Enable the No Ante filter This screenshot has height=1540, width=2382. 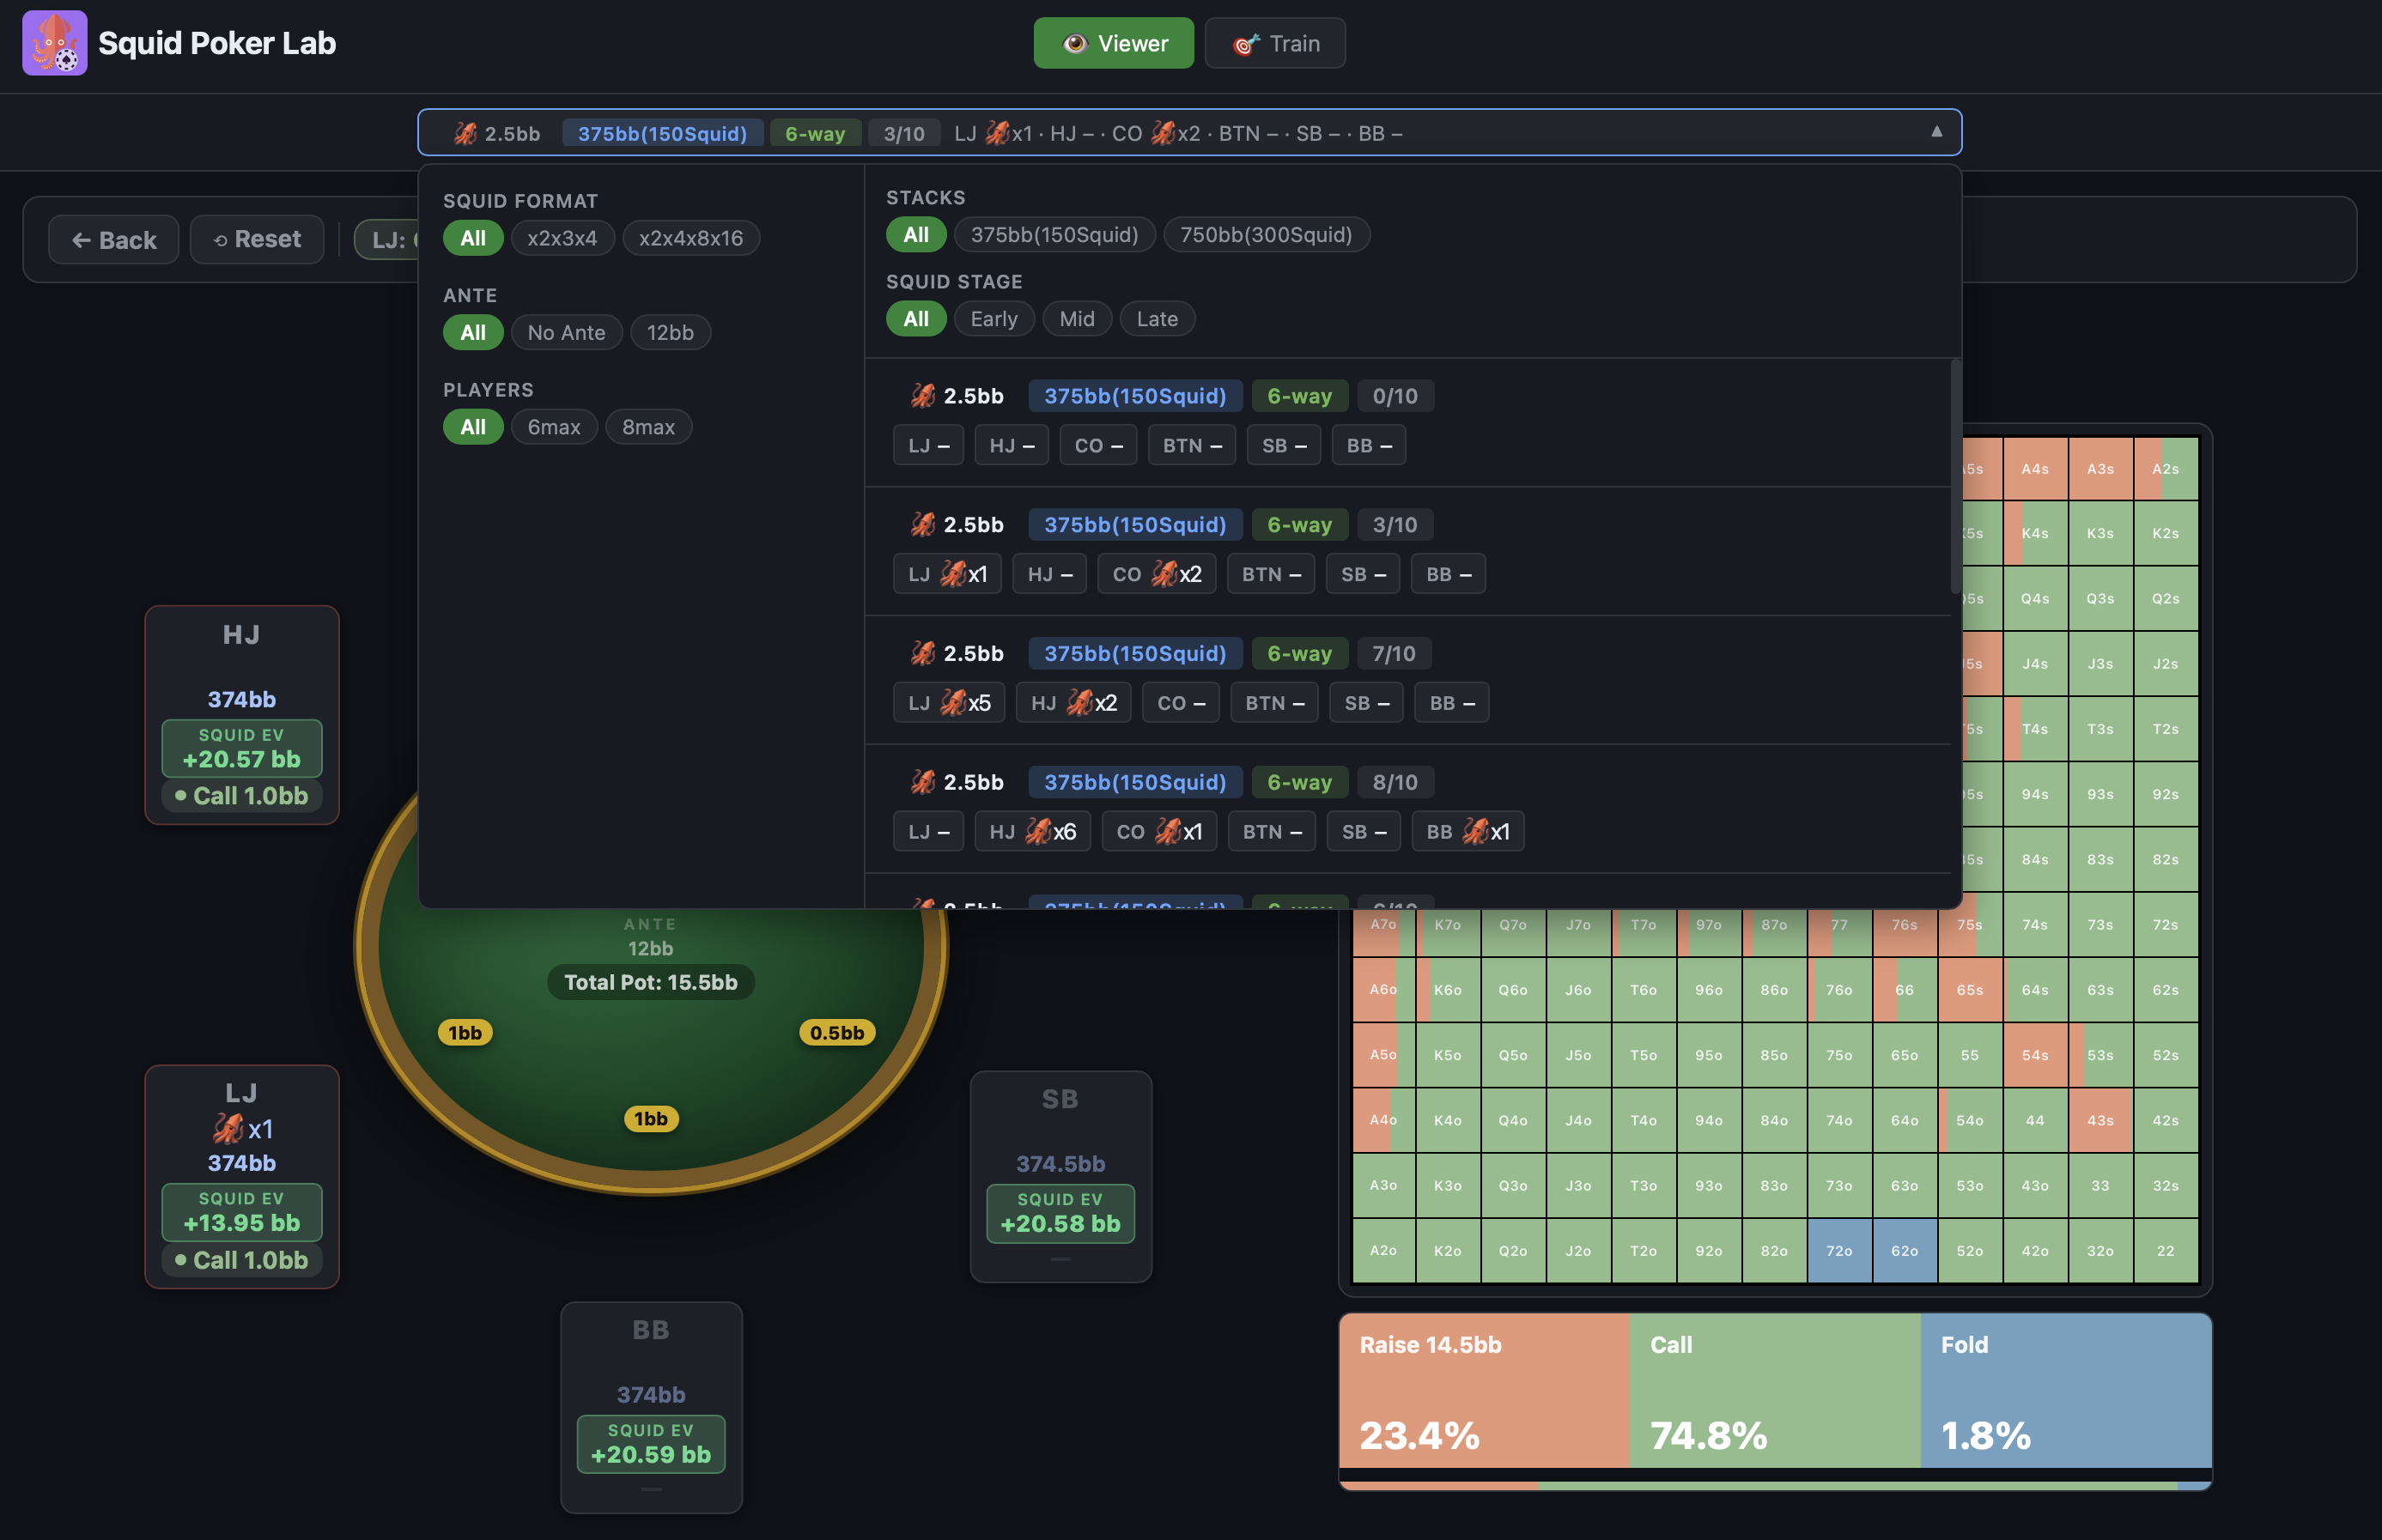tap(567, 332)
